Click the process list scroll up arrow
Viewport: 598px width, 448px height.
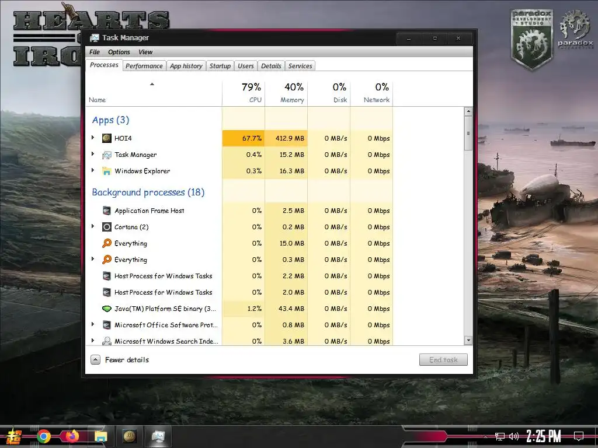pyautogui.click(x=468, y=111)
